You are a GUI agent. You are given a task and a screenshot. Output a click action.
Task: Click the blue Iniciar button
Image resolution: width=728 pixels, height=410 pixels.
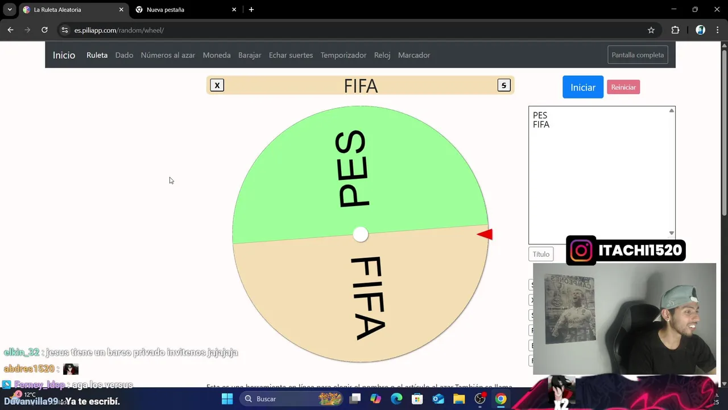tap(583, 87)
